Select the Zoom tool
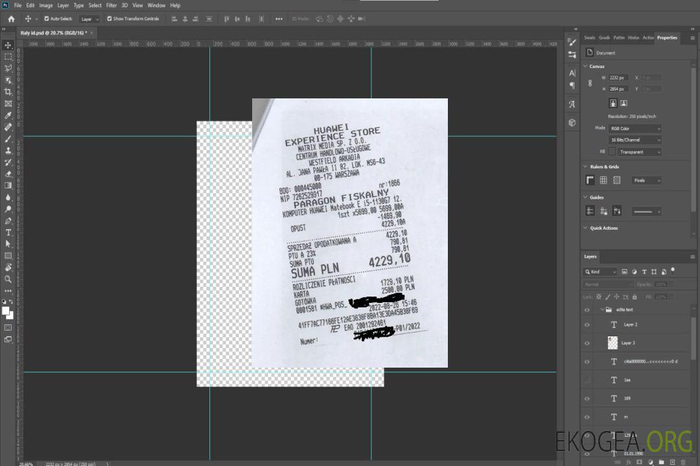Screen dimensions: 700x466 click(8, 279)
